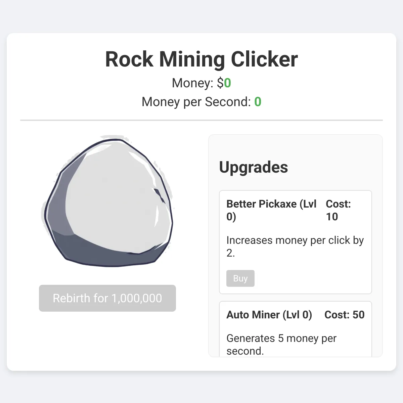
Task: Click the Rock Mining Clicker title
Action: pos(201,59)
